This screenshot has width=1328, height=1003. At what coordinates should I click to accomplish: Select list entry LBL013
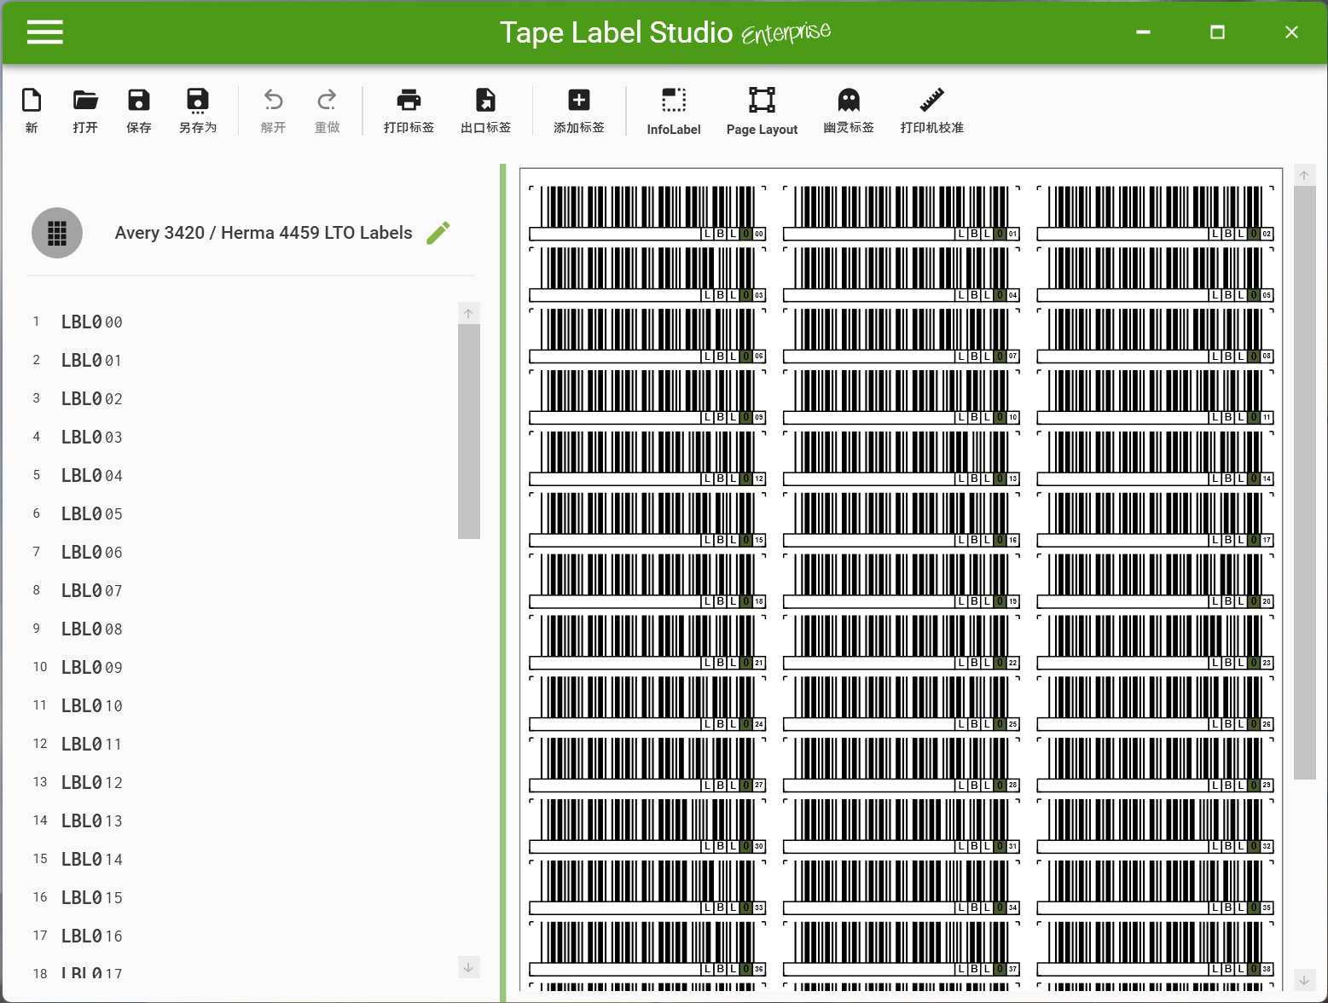tap(92, 820)
